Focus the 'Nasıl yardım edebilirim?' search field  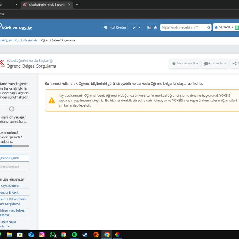pos(184,27)
